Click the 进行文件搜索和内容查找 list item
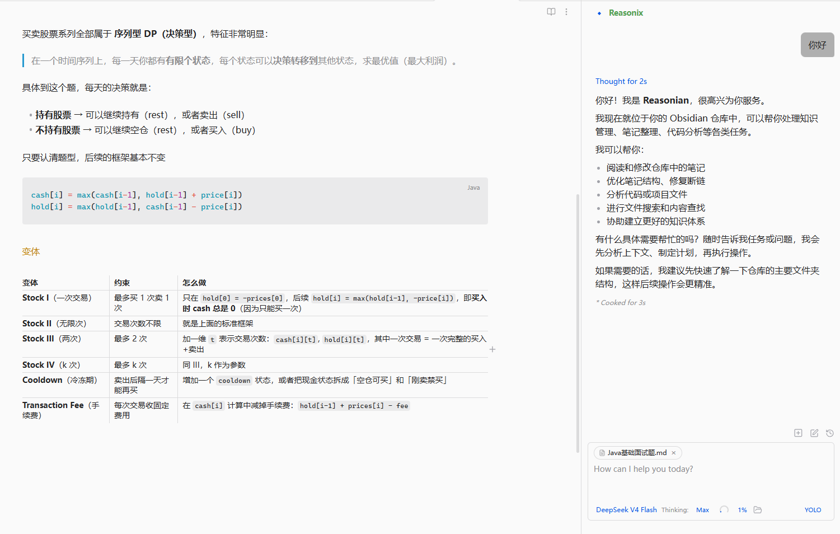Image resolution: width=840 pixels, height=534 pixels. (656, 208)
